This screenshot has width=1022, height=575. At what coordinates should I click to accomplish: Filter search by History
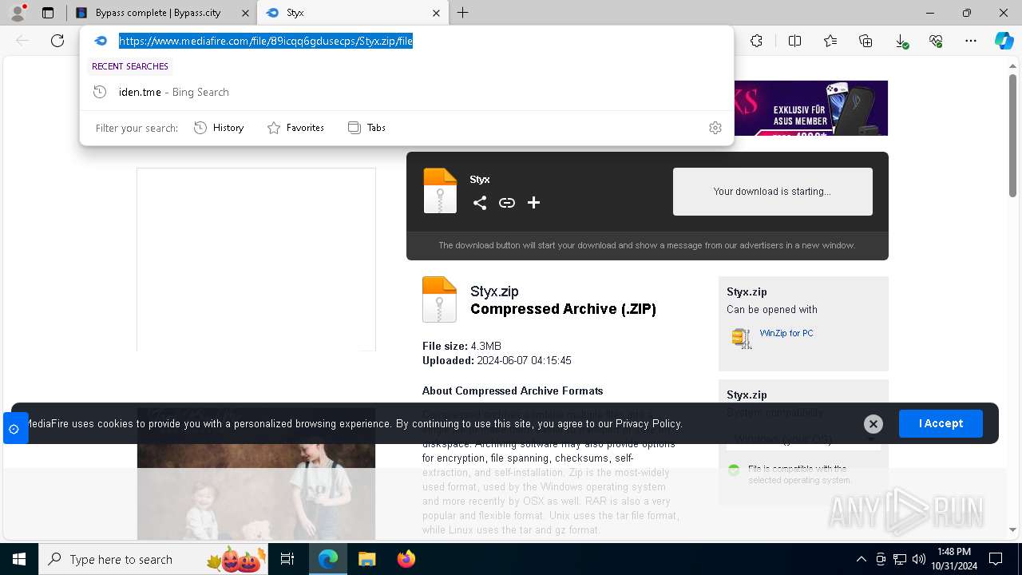click(219, 128)
